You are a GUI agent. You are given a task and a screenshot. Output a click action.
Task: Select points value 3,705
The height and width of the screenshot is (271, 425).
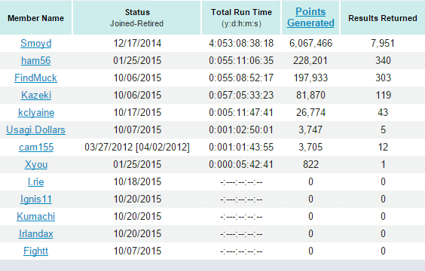click(x=310, y=148)
